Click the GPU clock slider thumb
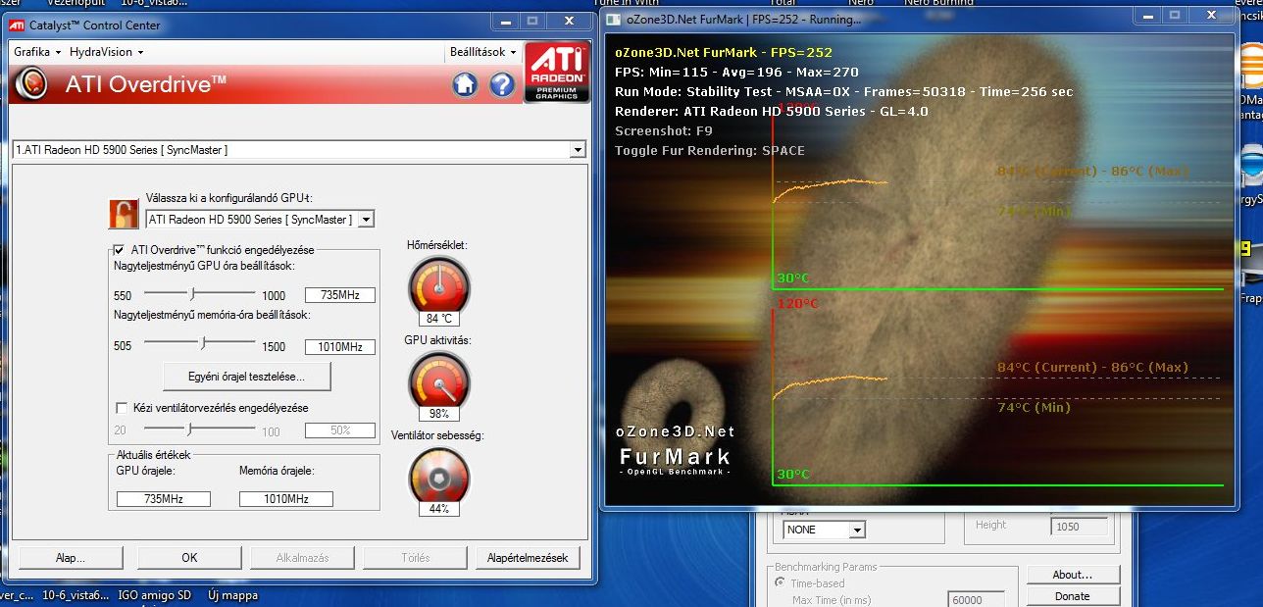Screen dimensions: 1263x607 193,294
